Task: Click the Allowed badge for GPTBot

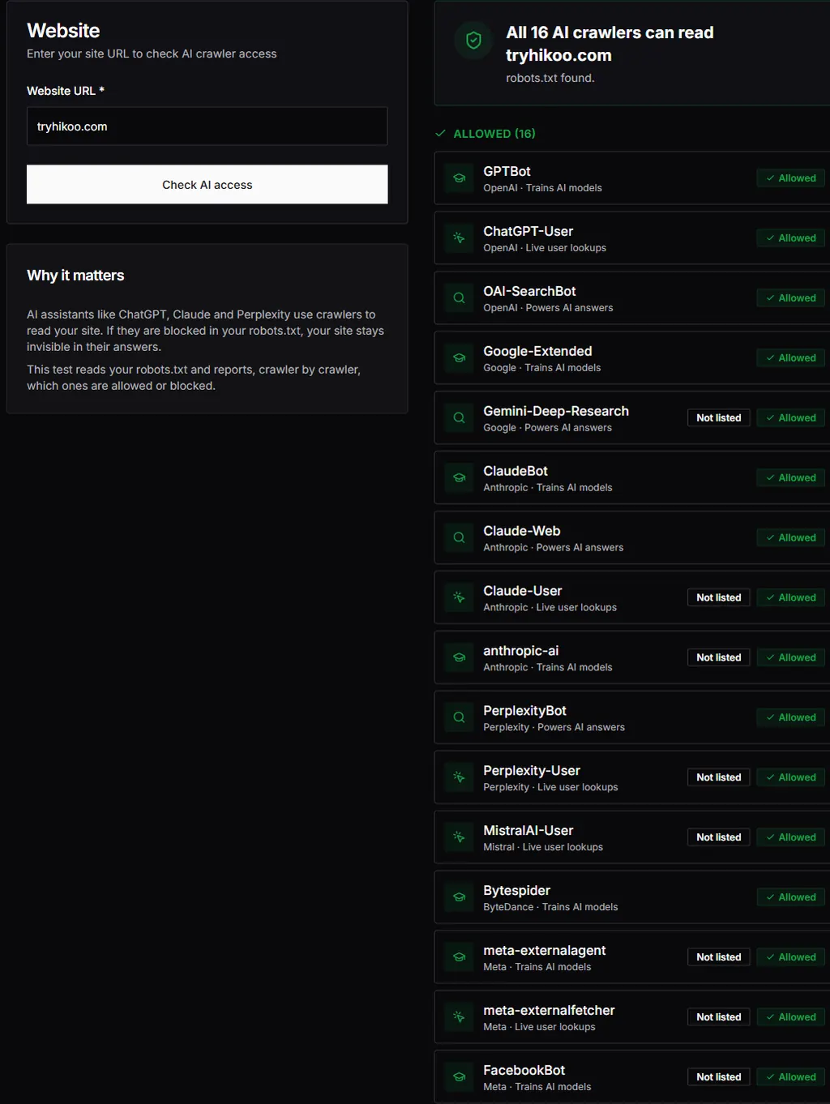Action: [x=791, y=178]
